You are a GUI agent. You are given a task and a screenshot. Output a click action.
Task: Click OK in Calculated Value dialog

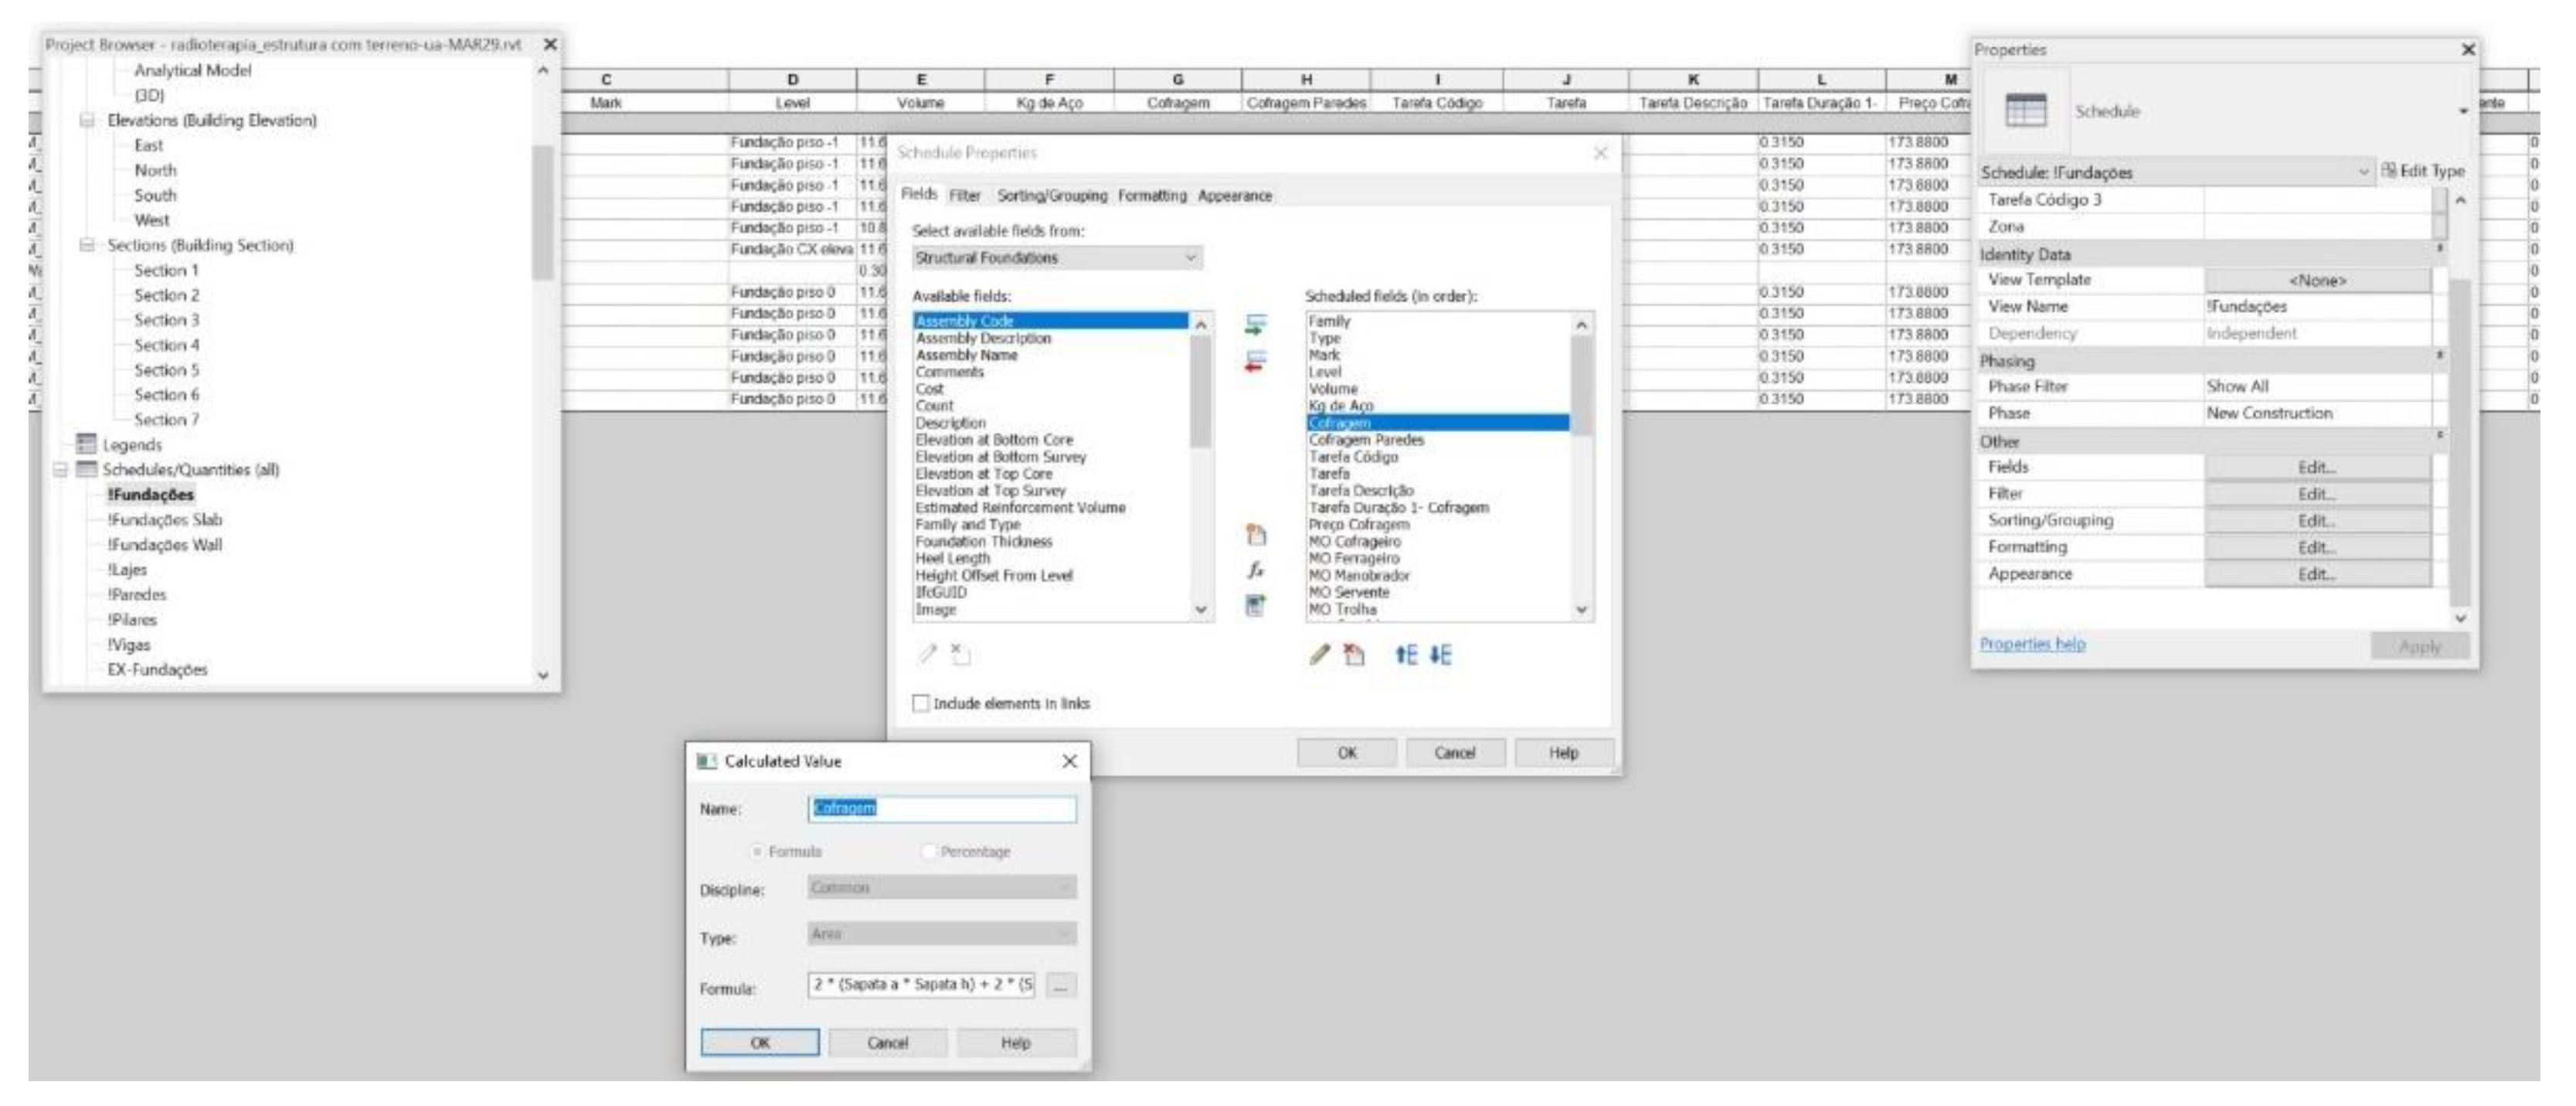760,1043
